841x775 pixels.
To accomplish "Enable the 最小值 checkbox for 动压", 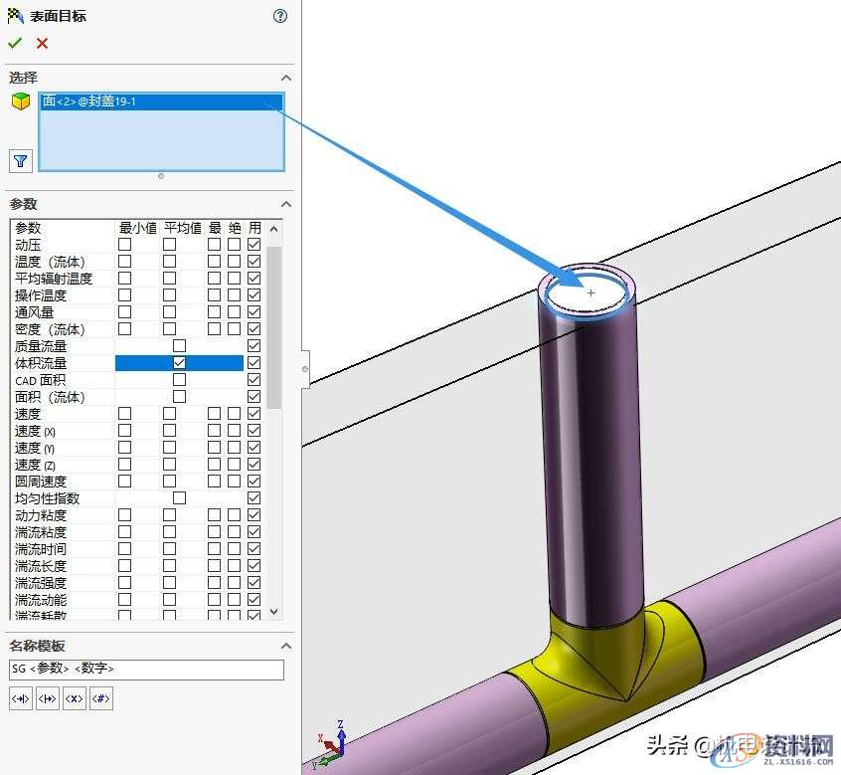I will [124, 244].
